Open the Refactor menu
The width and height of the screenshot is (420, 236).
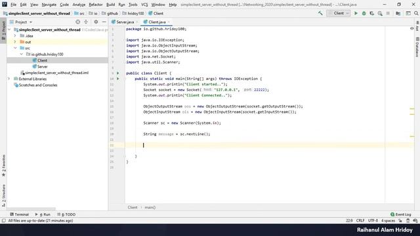pos(96,5)
